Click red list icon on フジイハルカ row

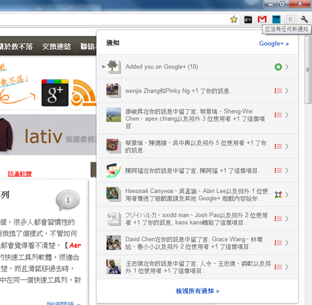point(278,219)
